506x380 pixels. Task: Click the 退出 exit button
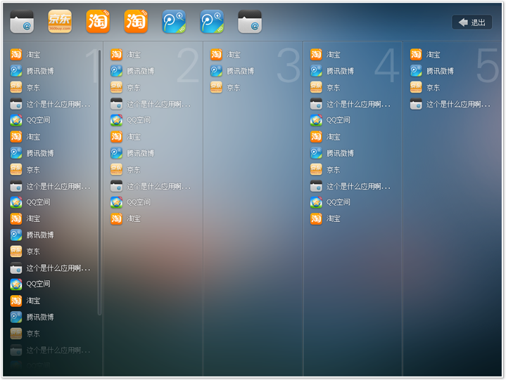[472, 22]
